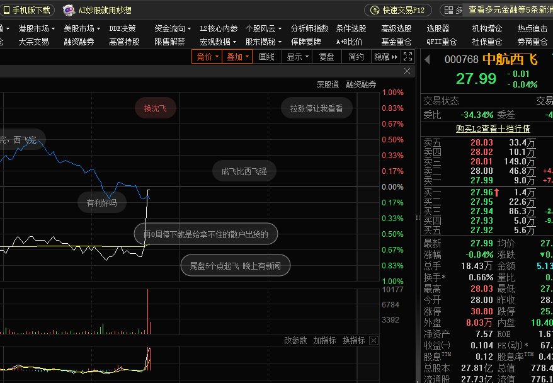Open 券商重仓 menu item
This screenshot has width=553, height=383.
tap(532, 42)
